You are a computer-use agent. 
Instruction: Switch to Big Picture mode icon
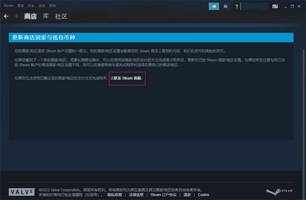coord(275,7)
